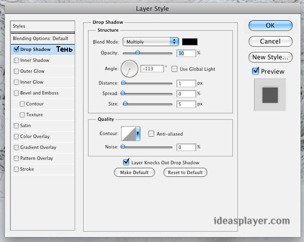Enable the Gradient Overlay checkbox
This screenshot has height=242, width=304.
pos(16,147)
